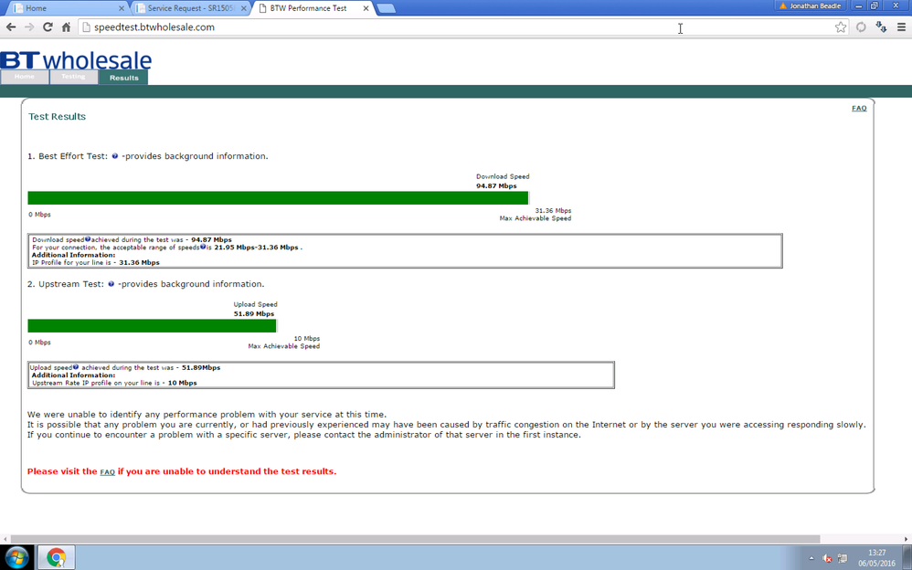Screen dimensions: 912x570
Task: Click the horizontal scrollbar thumb
Action: (x=415, y=539)
